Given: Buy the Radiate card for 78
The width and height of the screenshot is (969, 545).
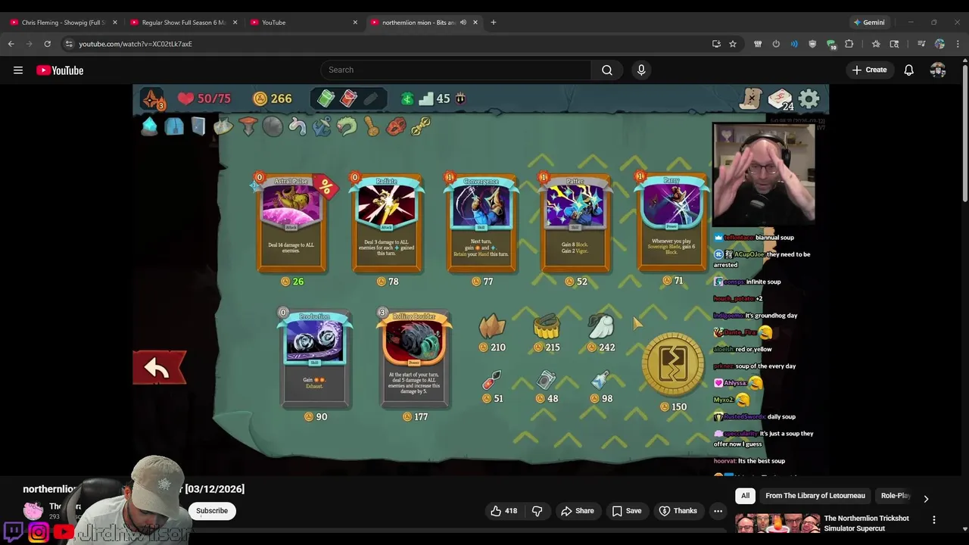Looking at the screenshot, I should click(x=387, y=224).
